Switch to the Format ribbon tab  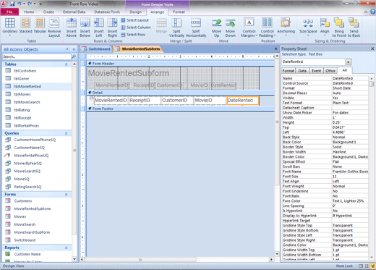pos(179,12)
